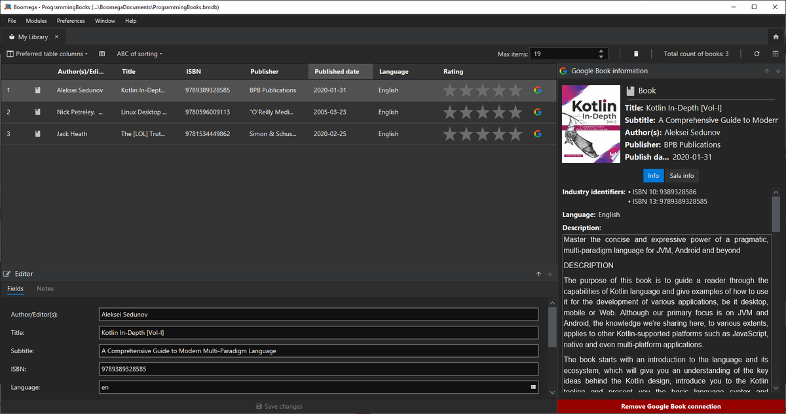
Task: Click the Subtitle input field
Action: pos(319,351)
